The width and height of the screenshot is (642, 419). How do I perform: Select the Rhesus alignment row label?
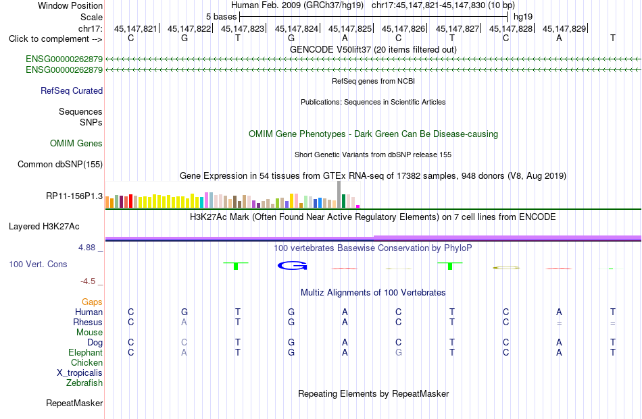88,322
